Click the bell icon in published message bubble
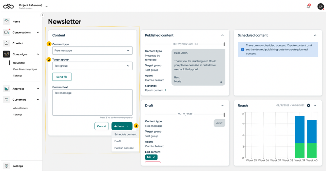Viewport: 326px width, 171px height. (x=221, y=82)
